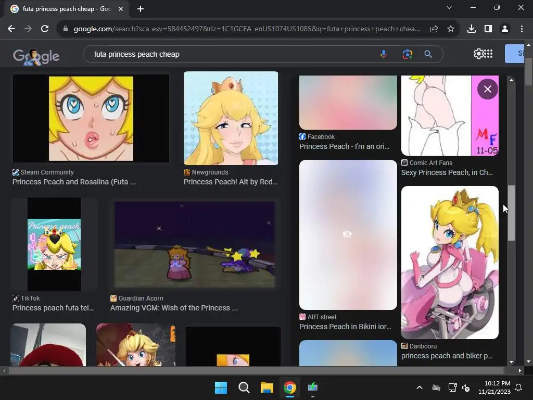
Task: Click the cloud sync tray icon
Action: click(436, 387)
